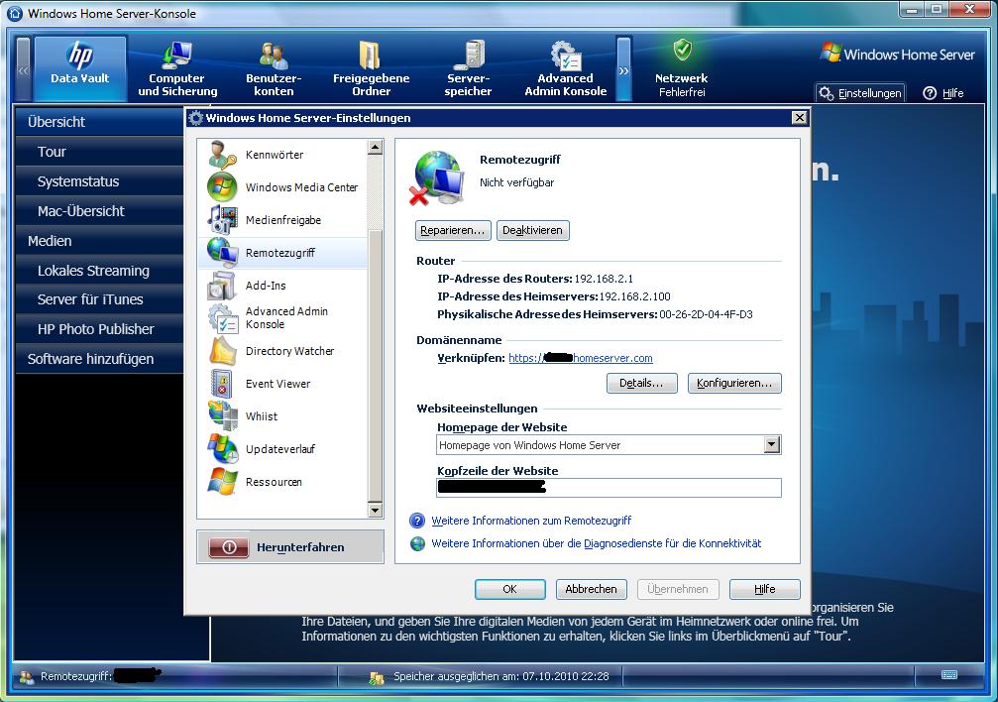Click settings list scrollbar down arrow
This screenshot has width=998, height=702.
(375, 510)
